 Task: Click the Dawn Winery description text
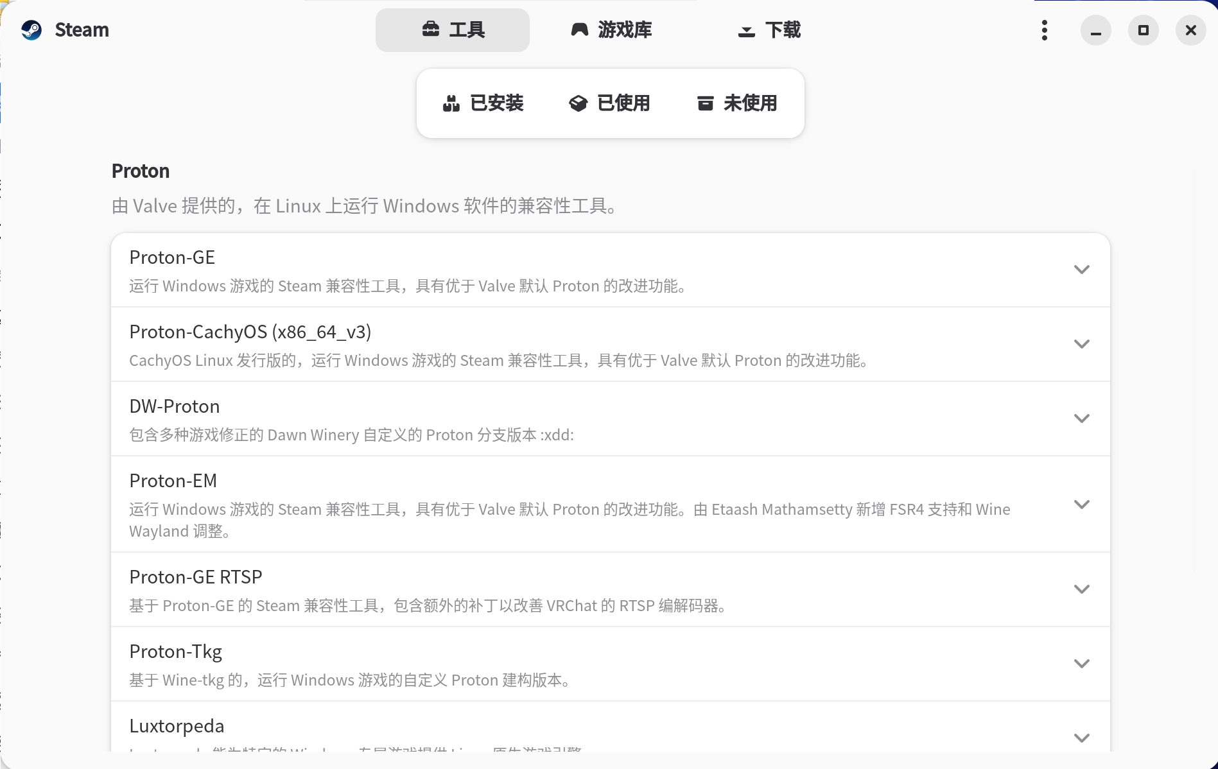pyautogui.click(x=351, y=435)
